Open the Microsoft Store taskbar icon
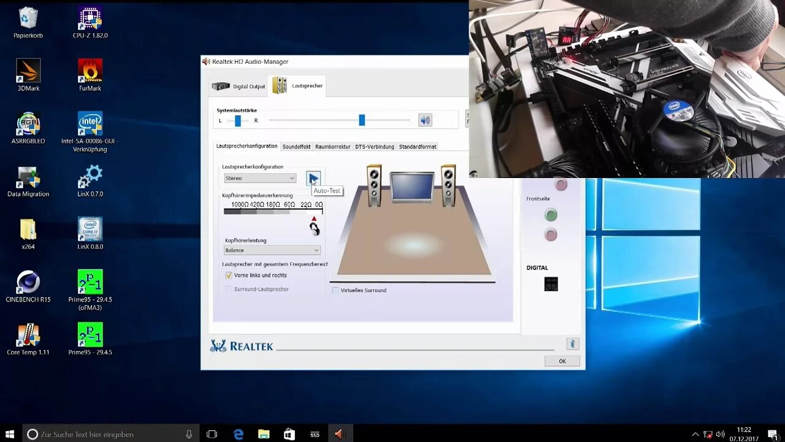The image size is (785, 442). click(x=289, y=434)
